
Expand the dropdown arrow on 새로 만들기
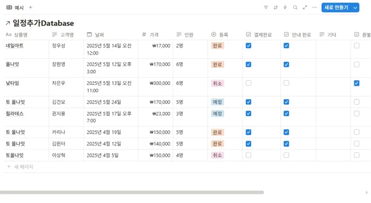point(356,8)
